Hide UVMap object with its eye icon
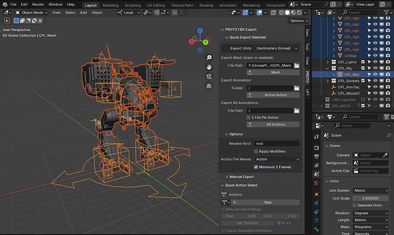394x235 pixels. pos(375,55)
